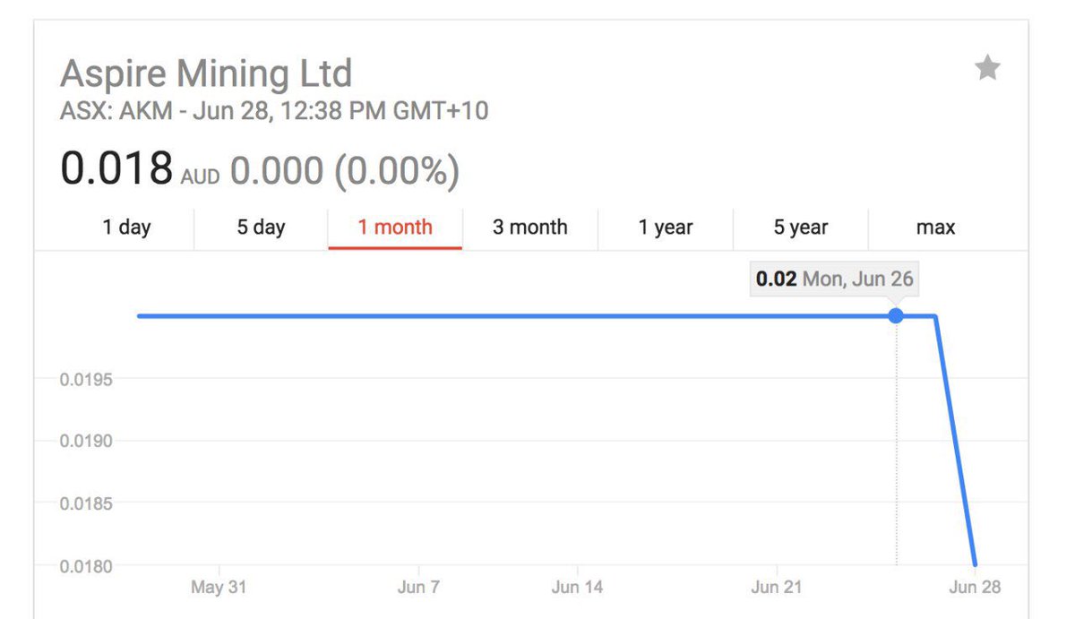Click the Jun 14 axis label
Image resolution: width=1075 pixels, height=619 pixels.
[x=577, y=588]
